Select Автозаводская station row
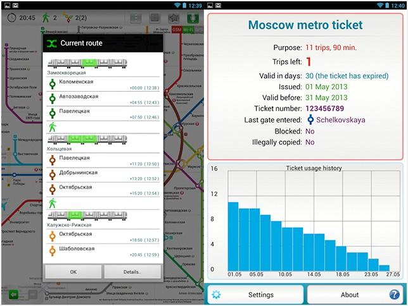Viewport: 408px width, 306px height. click(103, 99)
